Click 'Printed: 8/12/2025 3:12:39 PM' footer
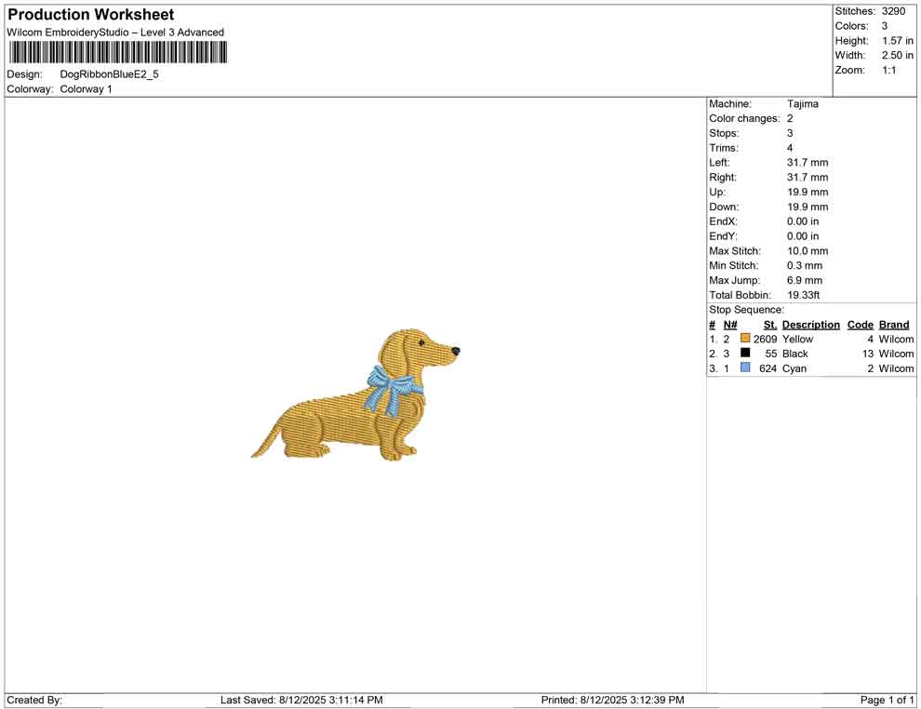The image size is (921, 709). [x=613, y=700]
